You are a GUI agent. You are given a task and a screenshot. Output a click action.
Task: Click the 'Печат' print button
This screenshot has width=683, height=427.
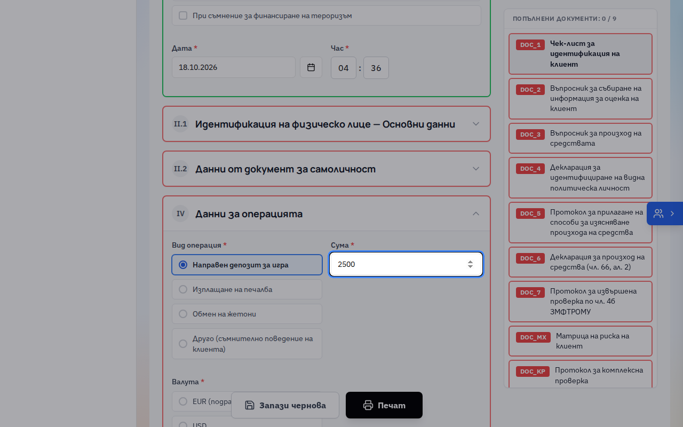coord(384,405)
